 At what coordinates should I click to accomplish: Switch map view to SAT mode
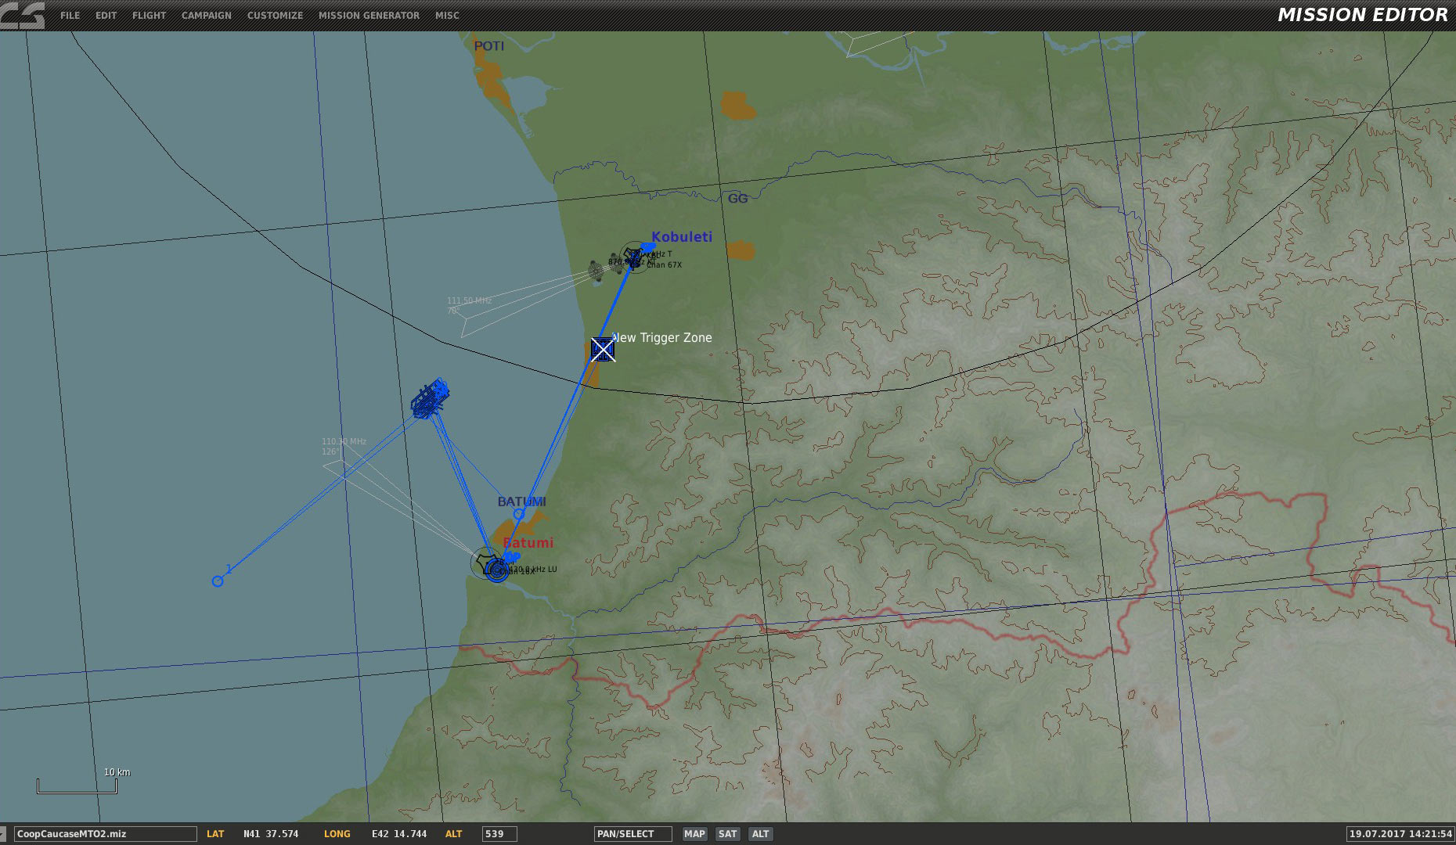coord(727,834)
